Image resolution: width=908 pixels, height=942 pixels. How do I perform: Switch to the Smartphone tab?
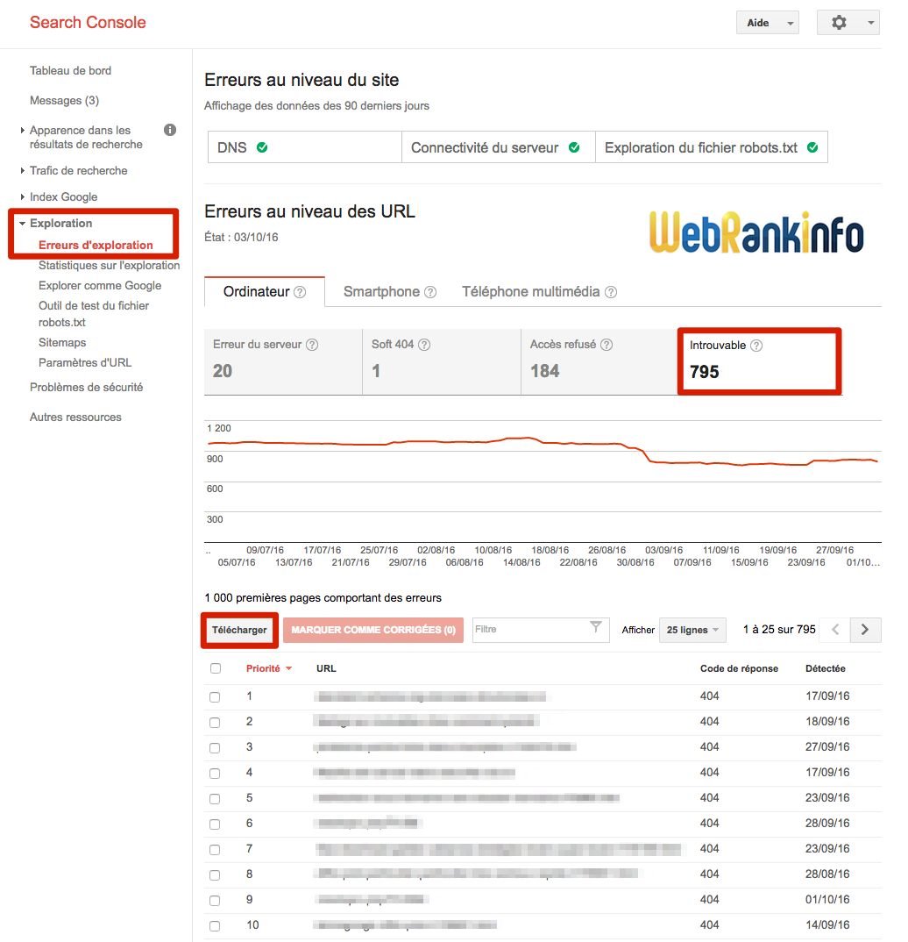click(x=389, y=291)
